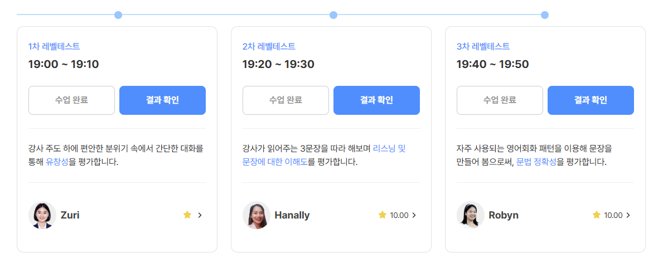Click the star icon next to Zuri
Screen dimensions: 658x262
coord(187,215)
